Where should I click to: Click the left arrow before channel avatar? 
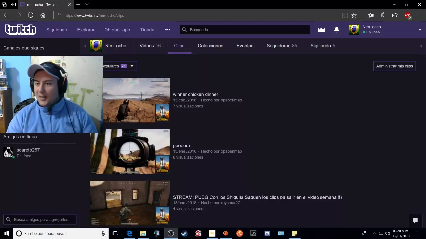85,46
